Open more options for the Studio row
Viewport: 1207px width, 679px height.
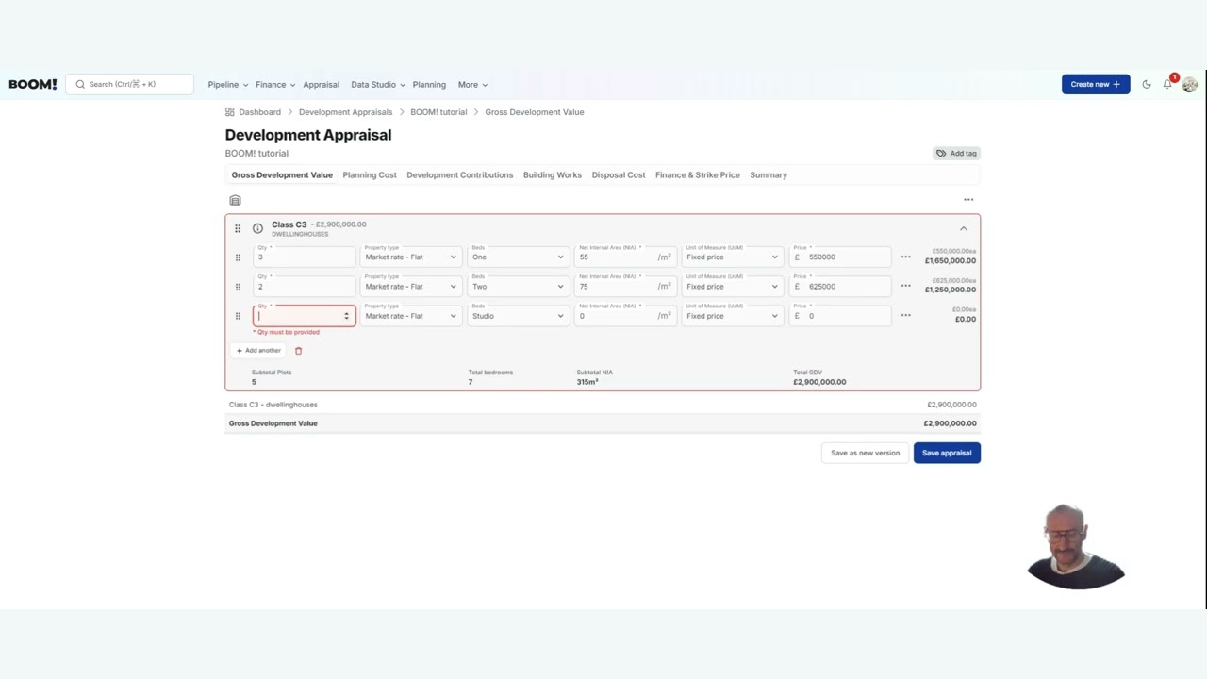click(905, 315)
